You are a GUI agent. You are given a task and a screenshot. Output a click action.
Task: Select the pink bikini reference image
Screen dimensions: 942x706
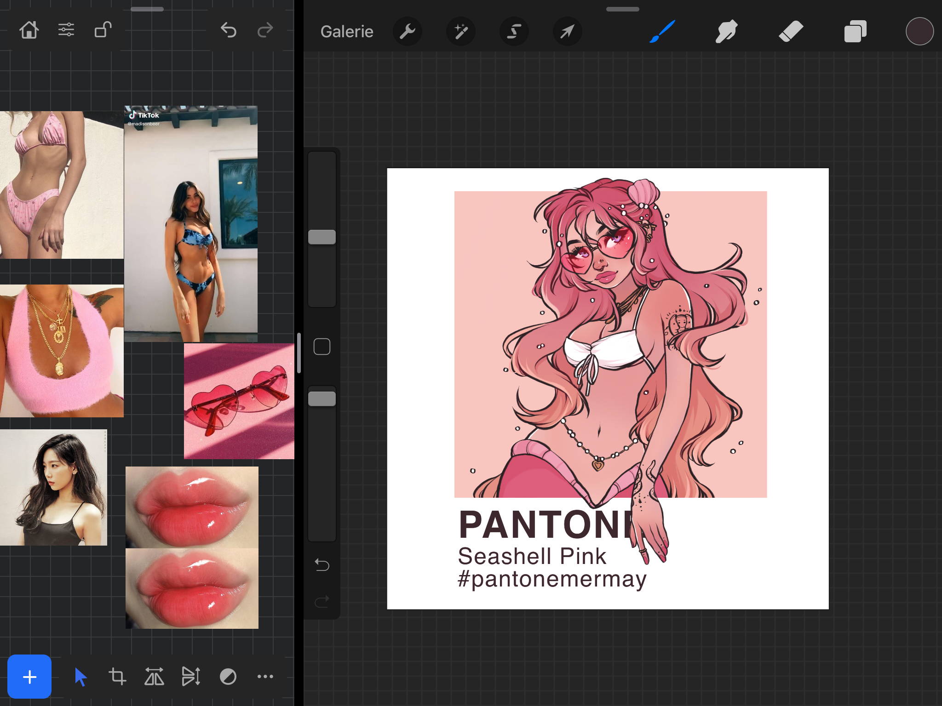point(62,185)
